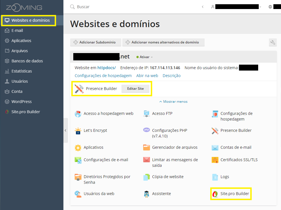Open Acesso a hospedagem web icon
The width and height of the screenshot is (281, 210).
tap(78, 114)
